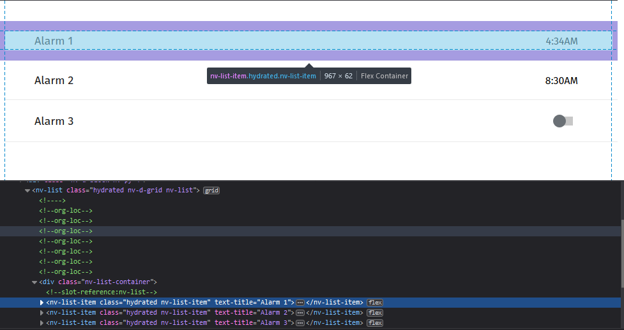Toggle flex badge on Alarm 2 item
Viewport: 624px width, 330px height.
375,313
